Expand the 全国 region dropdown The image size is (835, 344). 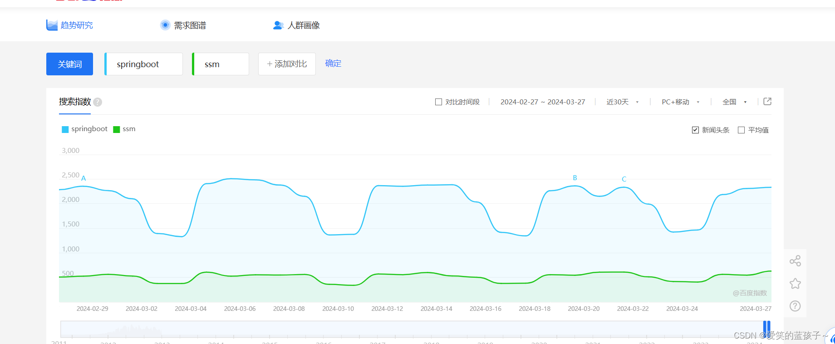[x=734, y=102]
